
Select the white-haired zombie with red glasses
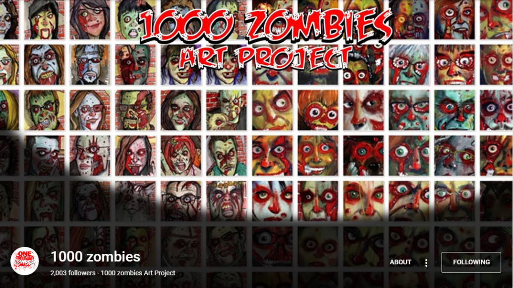pyautogui.click(x=409, y=65)
